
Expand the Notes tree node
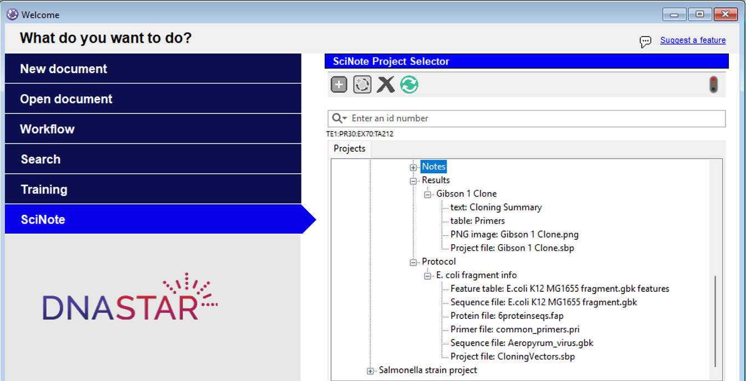point(413,167)
